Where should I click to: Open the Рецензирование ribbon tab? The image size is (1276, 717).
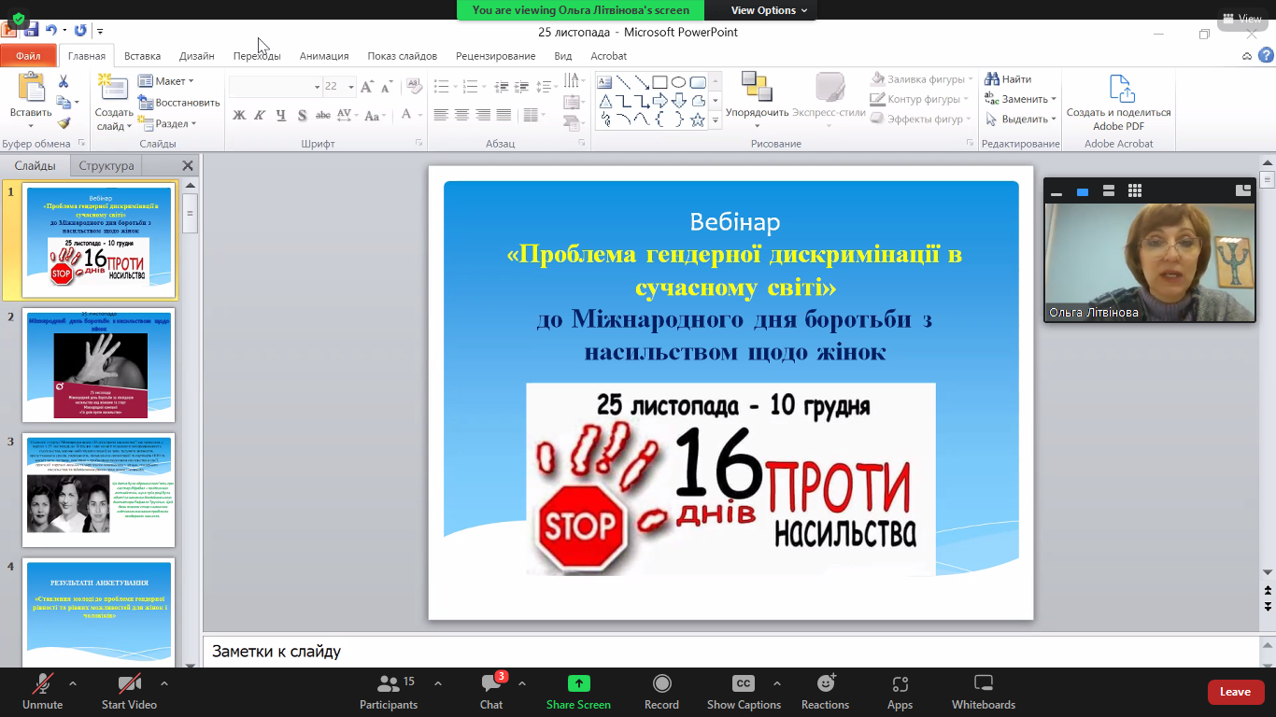(x=496, y=56)
